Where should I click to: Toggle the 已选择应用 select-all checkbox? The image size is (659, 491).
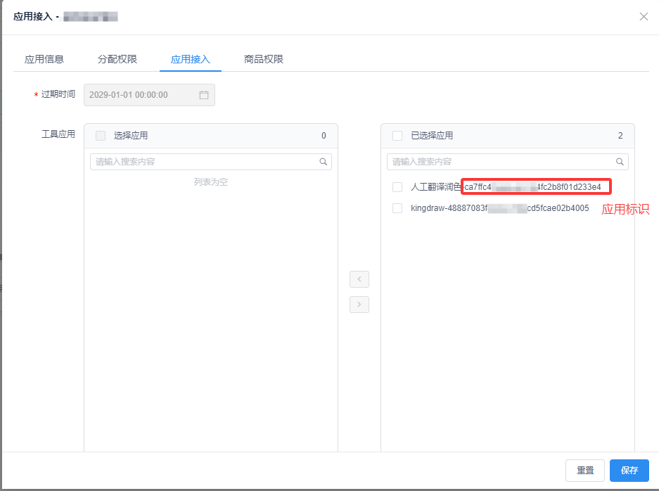tap(397, 136)
